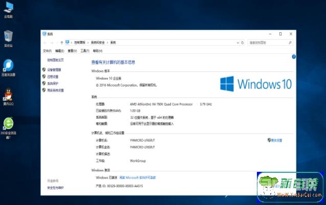Click the 1.00 GB installed RAM value
Image resolution: width=326 pixels, height=205 pixels.
click(x=135, y=111)
